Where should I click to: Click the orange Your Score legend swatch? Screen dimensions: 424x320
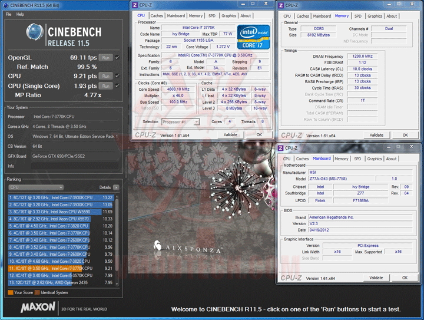pyautogui.click(x=11, y=292)
